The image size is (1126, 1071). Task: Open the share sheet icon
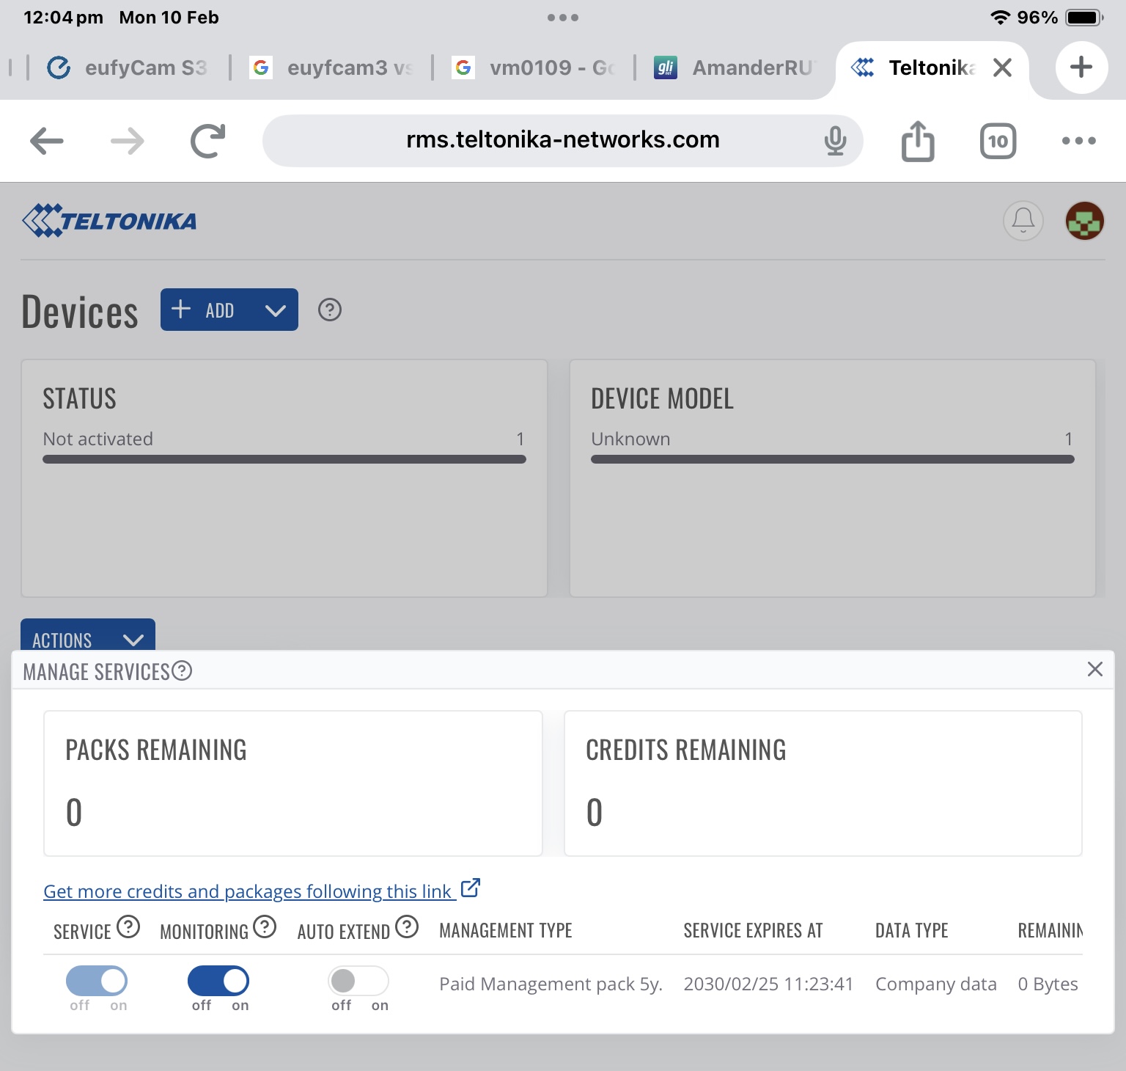(x=918, y=141)
